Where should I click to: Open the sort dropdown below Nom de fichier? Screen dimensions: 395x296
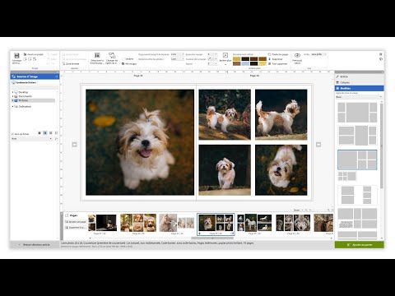tap(31, 139)
